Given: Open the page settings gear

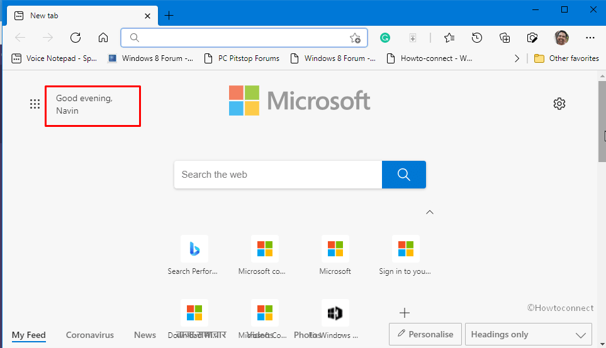Looking at the screenshot, I should click(x=559, y=104).
